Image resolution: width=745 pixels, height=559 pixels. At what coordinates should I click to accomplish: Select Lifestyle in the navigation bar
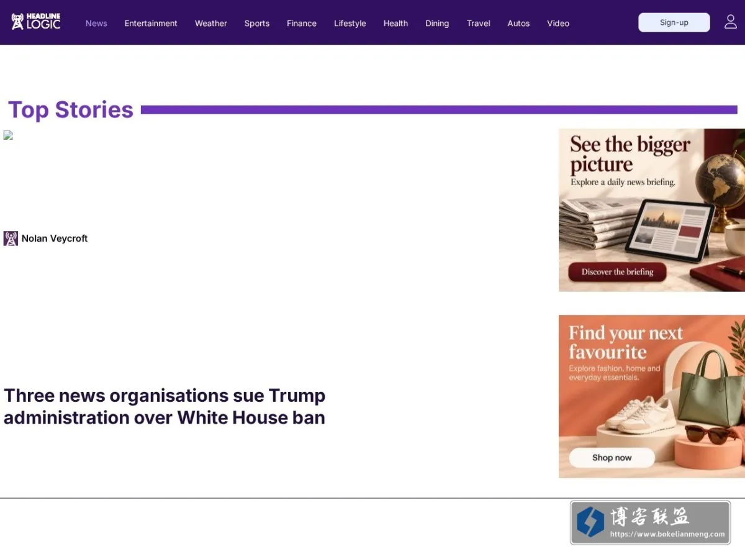point(350,23)
